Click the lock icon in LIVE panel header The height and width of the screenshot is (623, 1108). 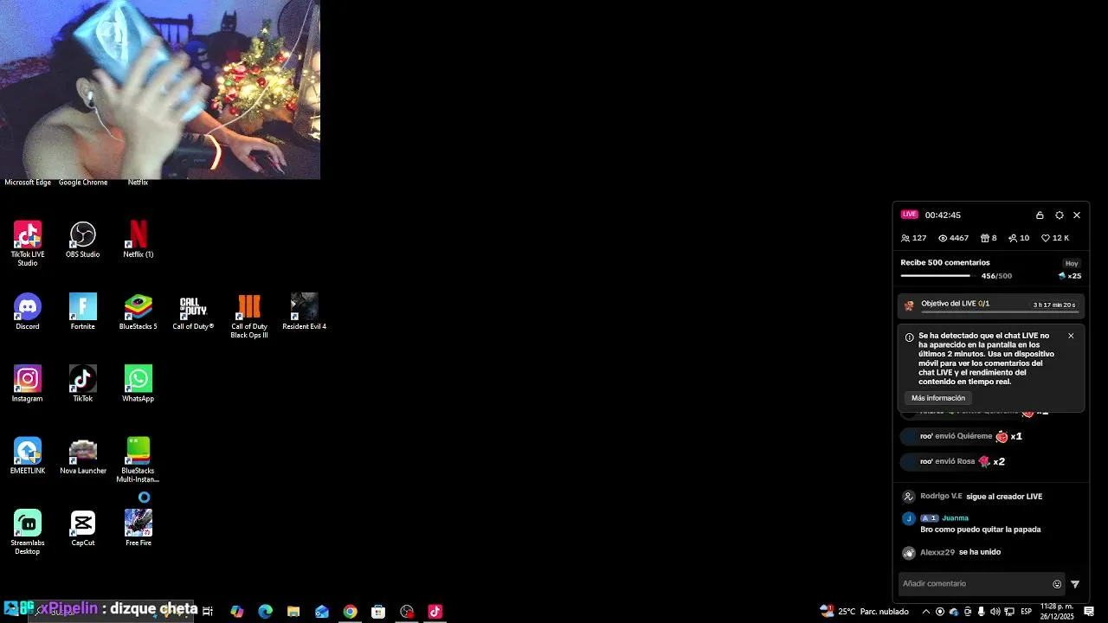click(1040, 215)
